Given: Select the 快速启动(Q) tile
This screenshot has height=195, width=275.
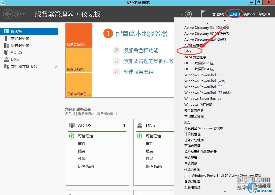Looking at the screenshot, I should pos(79,36).
